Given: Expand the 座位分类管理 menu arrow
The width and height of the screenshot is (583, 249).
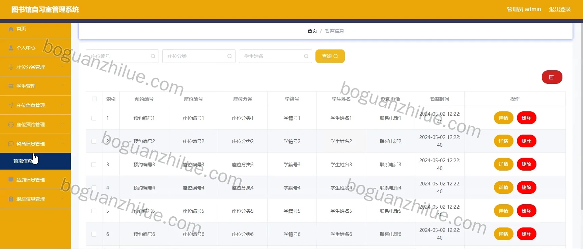Looking at the screenshot, I should 62,67.
